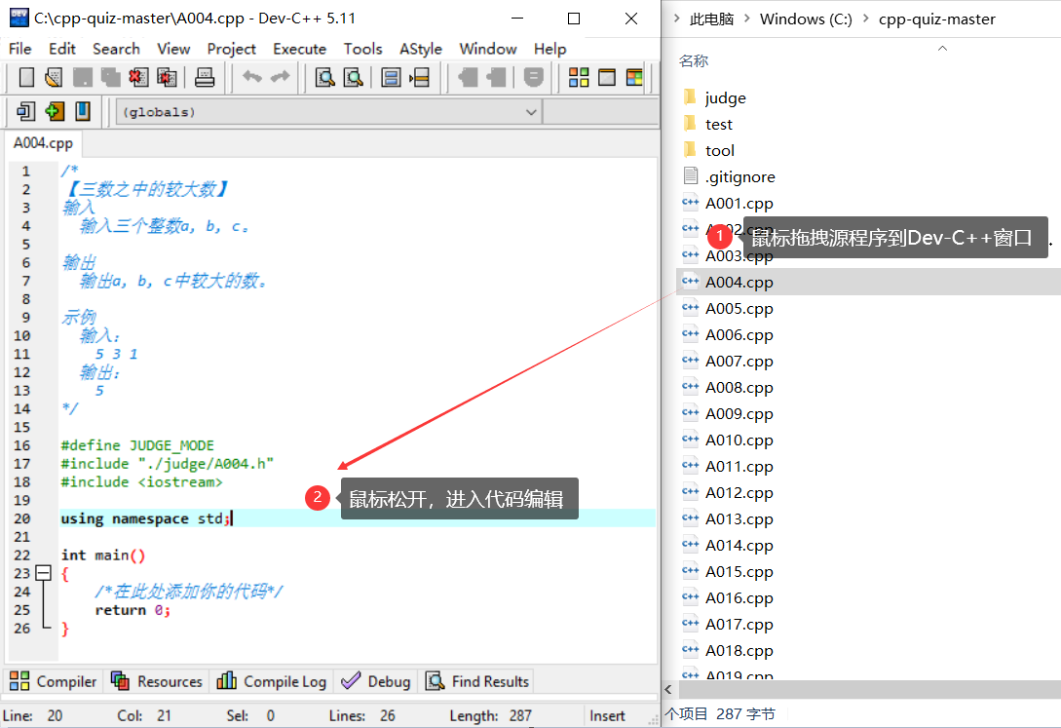Open the Search menu
1061x728 pixels.
click(116, 49)
